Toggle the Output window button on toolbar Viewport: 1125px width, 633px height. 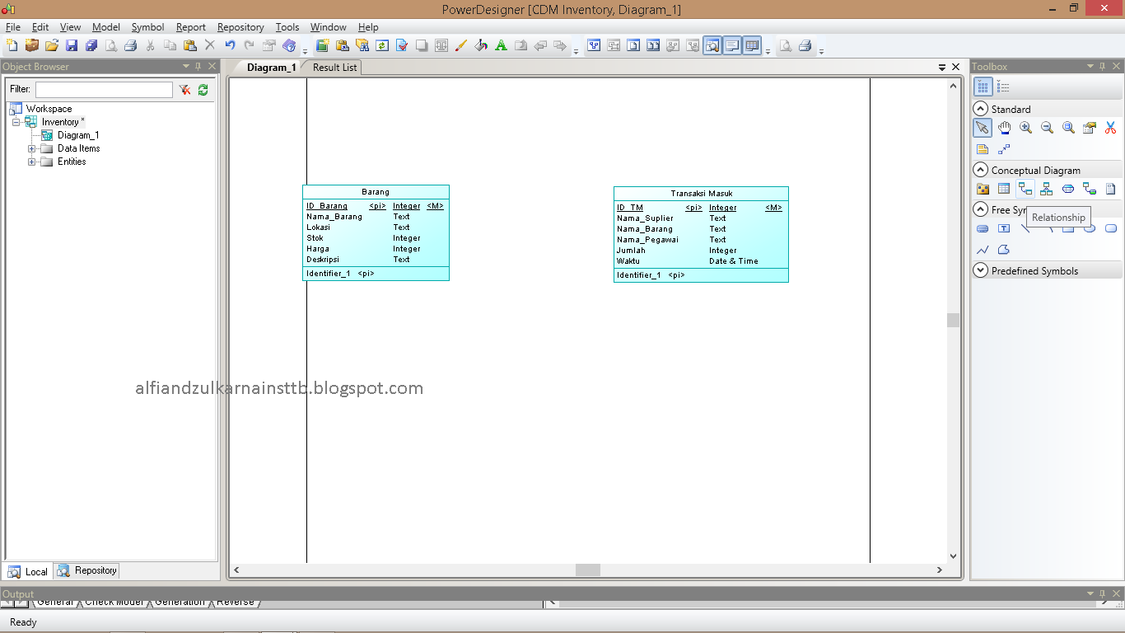click(732, 45)
